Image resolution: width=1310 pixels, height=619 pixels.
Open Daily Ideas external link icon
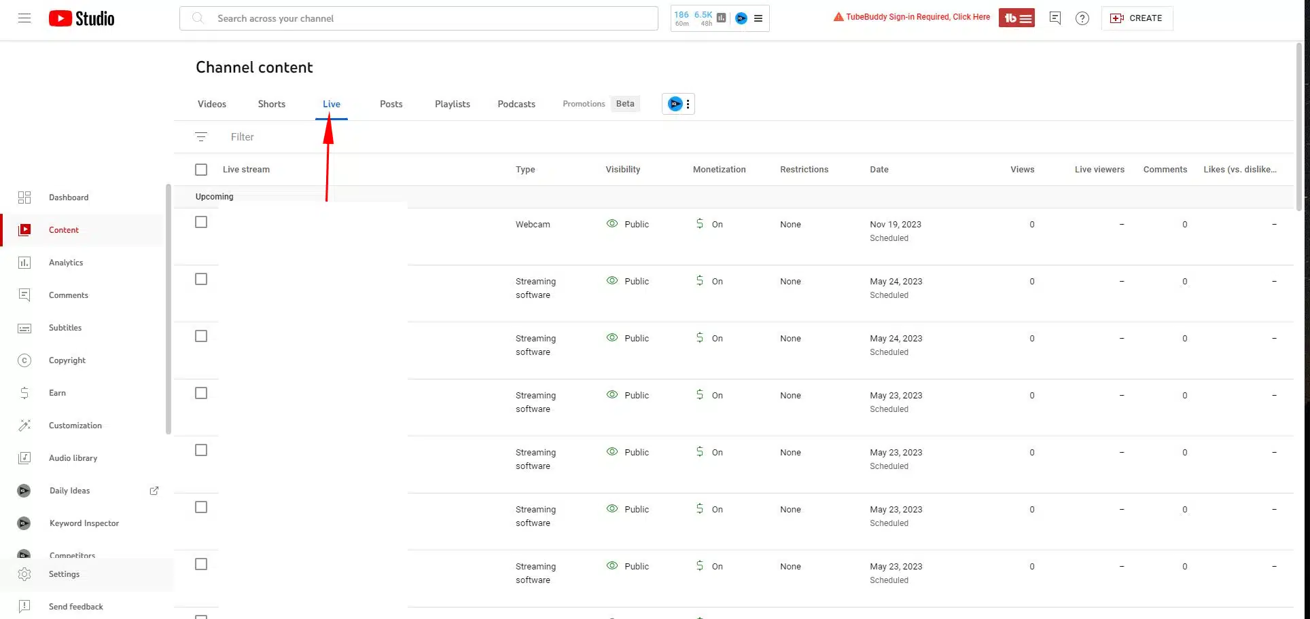tap(154, 491)
